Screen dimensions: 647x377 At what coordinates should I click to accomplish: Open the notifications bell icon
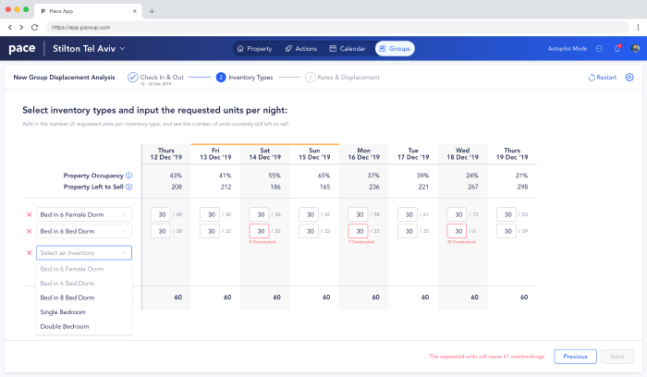(x=617, y=48)
